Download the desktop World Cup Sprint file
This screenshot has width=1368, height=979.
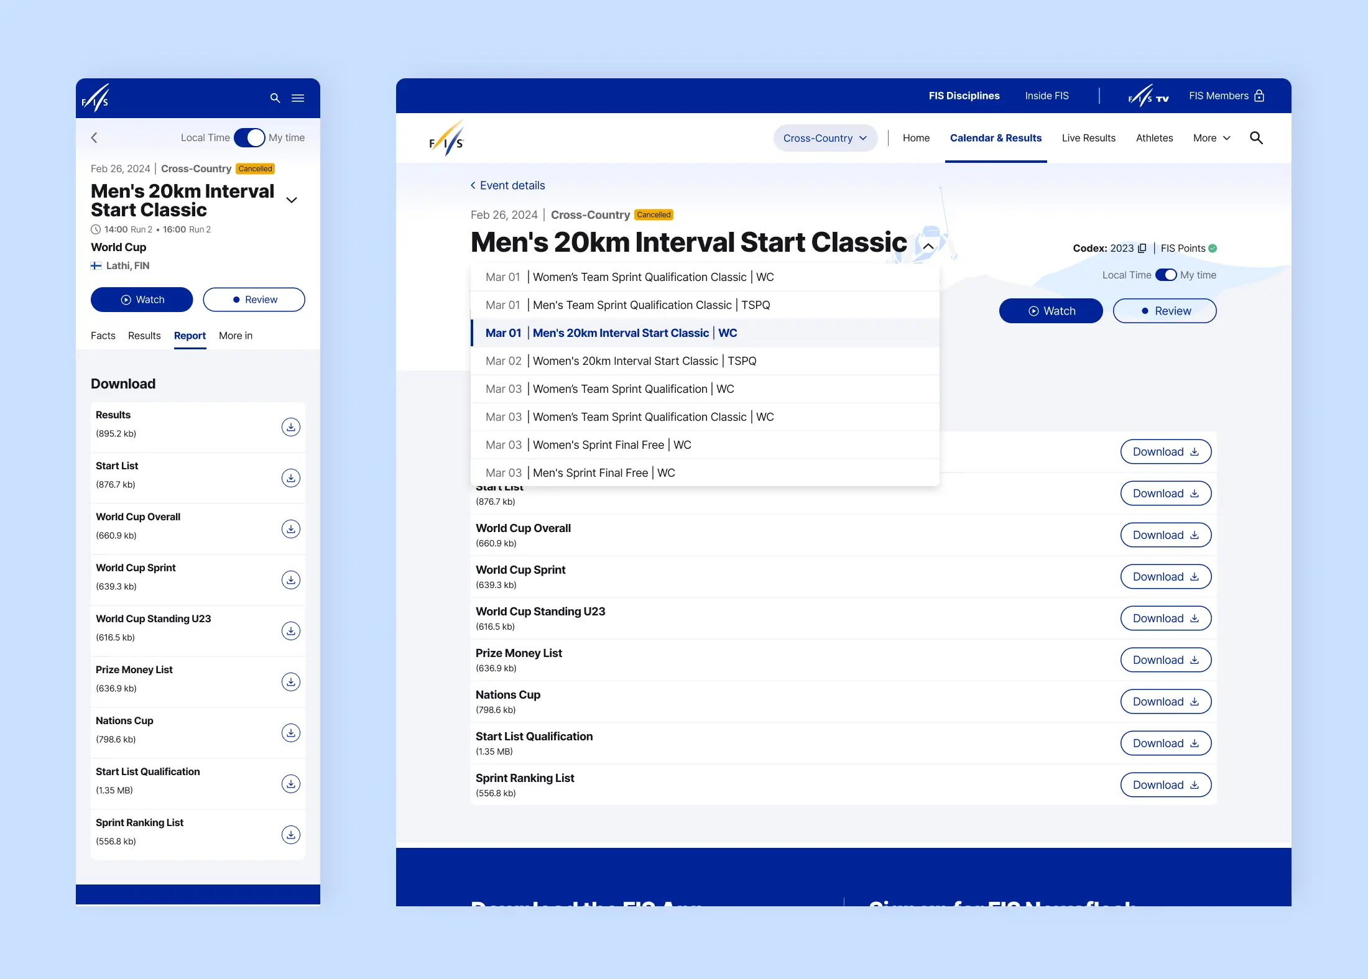(1166, 577)
